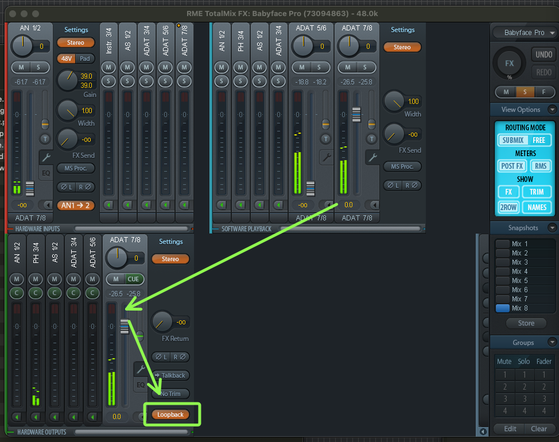Toggle phase invert R on ADAT 7/8 playback
Image resolution: width=559 pixels, height=442 pixels.
click(x=411, y=185)
